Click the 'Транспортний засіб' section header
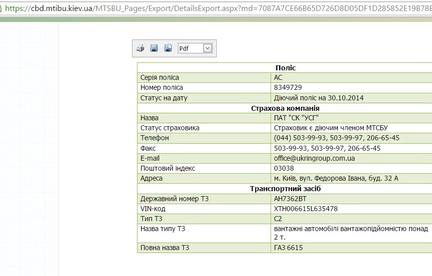This screenshot has height=276, width=432. (286, 189)
